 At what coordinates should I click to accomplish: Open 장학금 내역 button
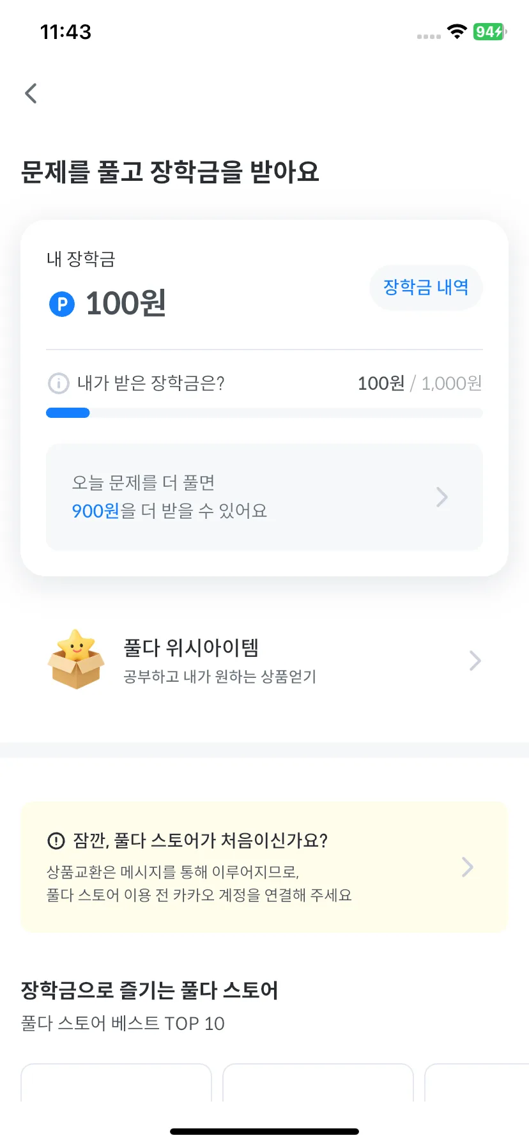coord(425,288)
